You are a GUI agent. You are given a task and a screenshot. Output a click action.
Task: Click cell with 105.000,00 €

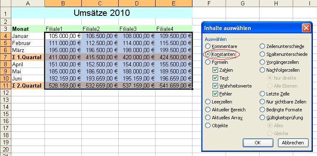63,36
